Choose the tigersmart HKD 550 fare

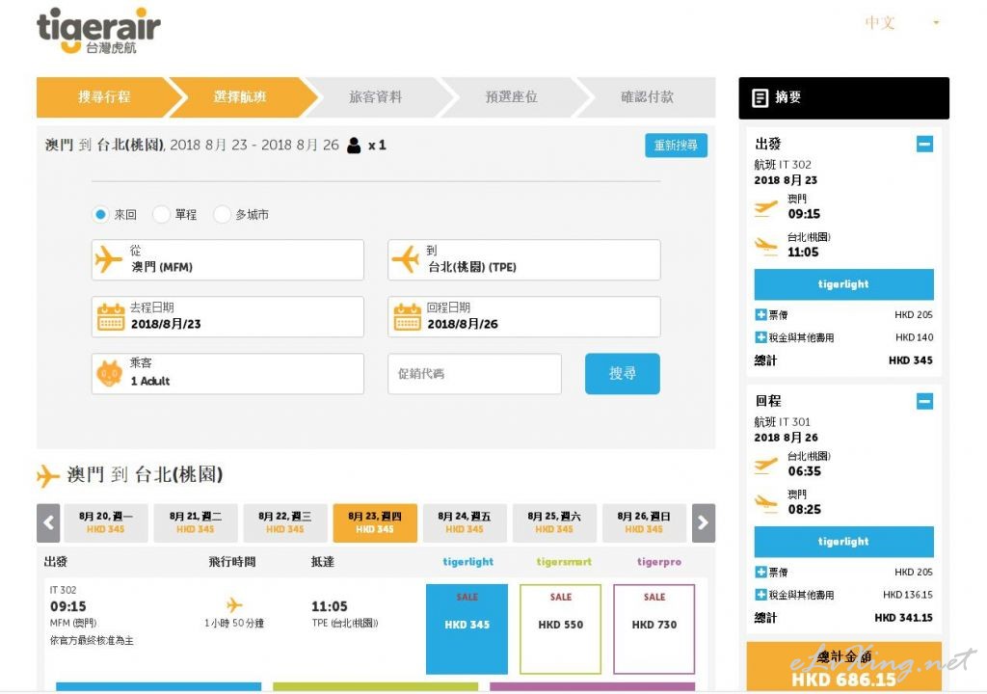561,629
